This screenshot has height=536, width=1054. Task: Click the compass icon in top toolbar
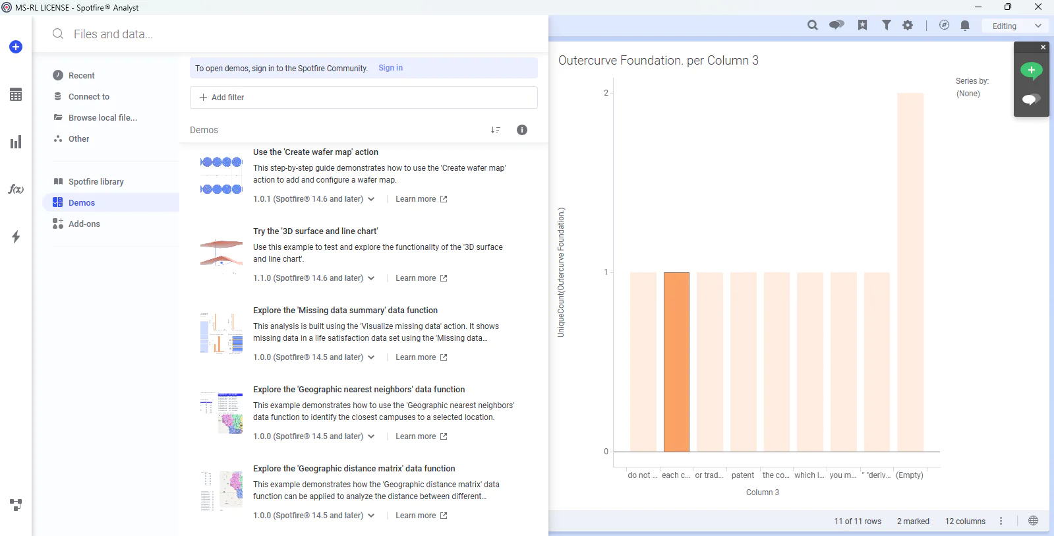(944, 25)
